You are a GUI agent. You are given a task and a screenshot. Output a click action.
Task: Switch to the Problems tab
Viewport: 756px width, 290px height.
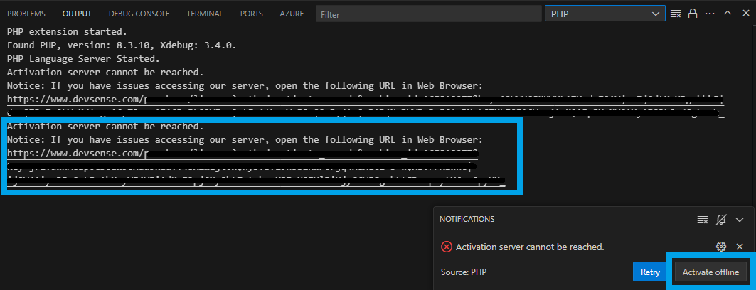(26, 14)
